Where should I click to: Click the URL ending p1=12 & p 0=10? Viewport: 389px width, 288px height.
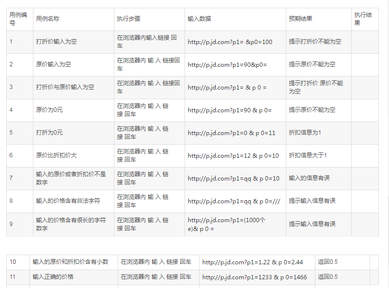tap(233, 156)
